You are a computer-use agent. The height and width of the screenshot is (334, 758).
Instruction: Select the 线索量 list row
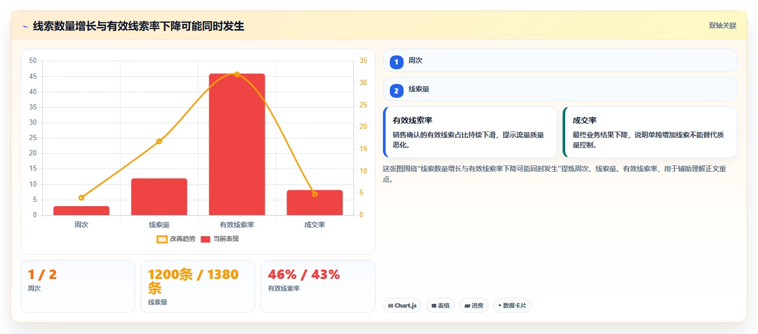(560, 89)
